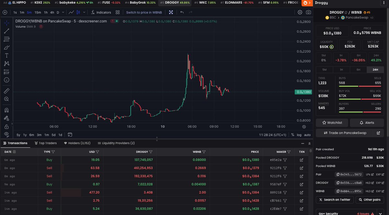Select the text annotation tool
Viewport: 389px width, 215px height.
coord(6,55)
